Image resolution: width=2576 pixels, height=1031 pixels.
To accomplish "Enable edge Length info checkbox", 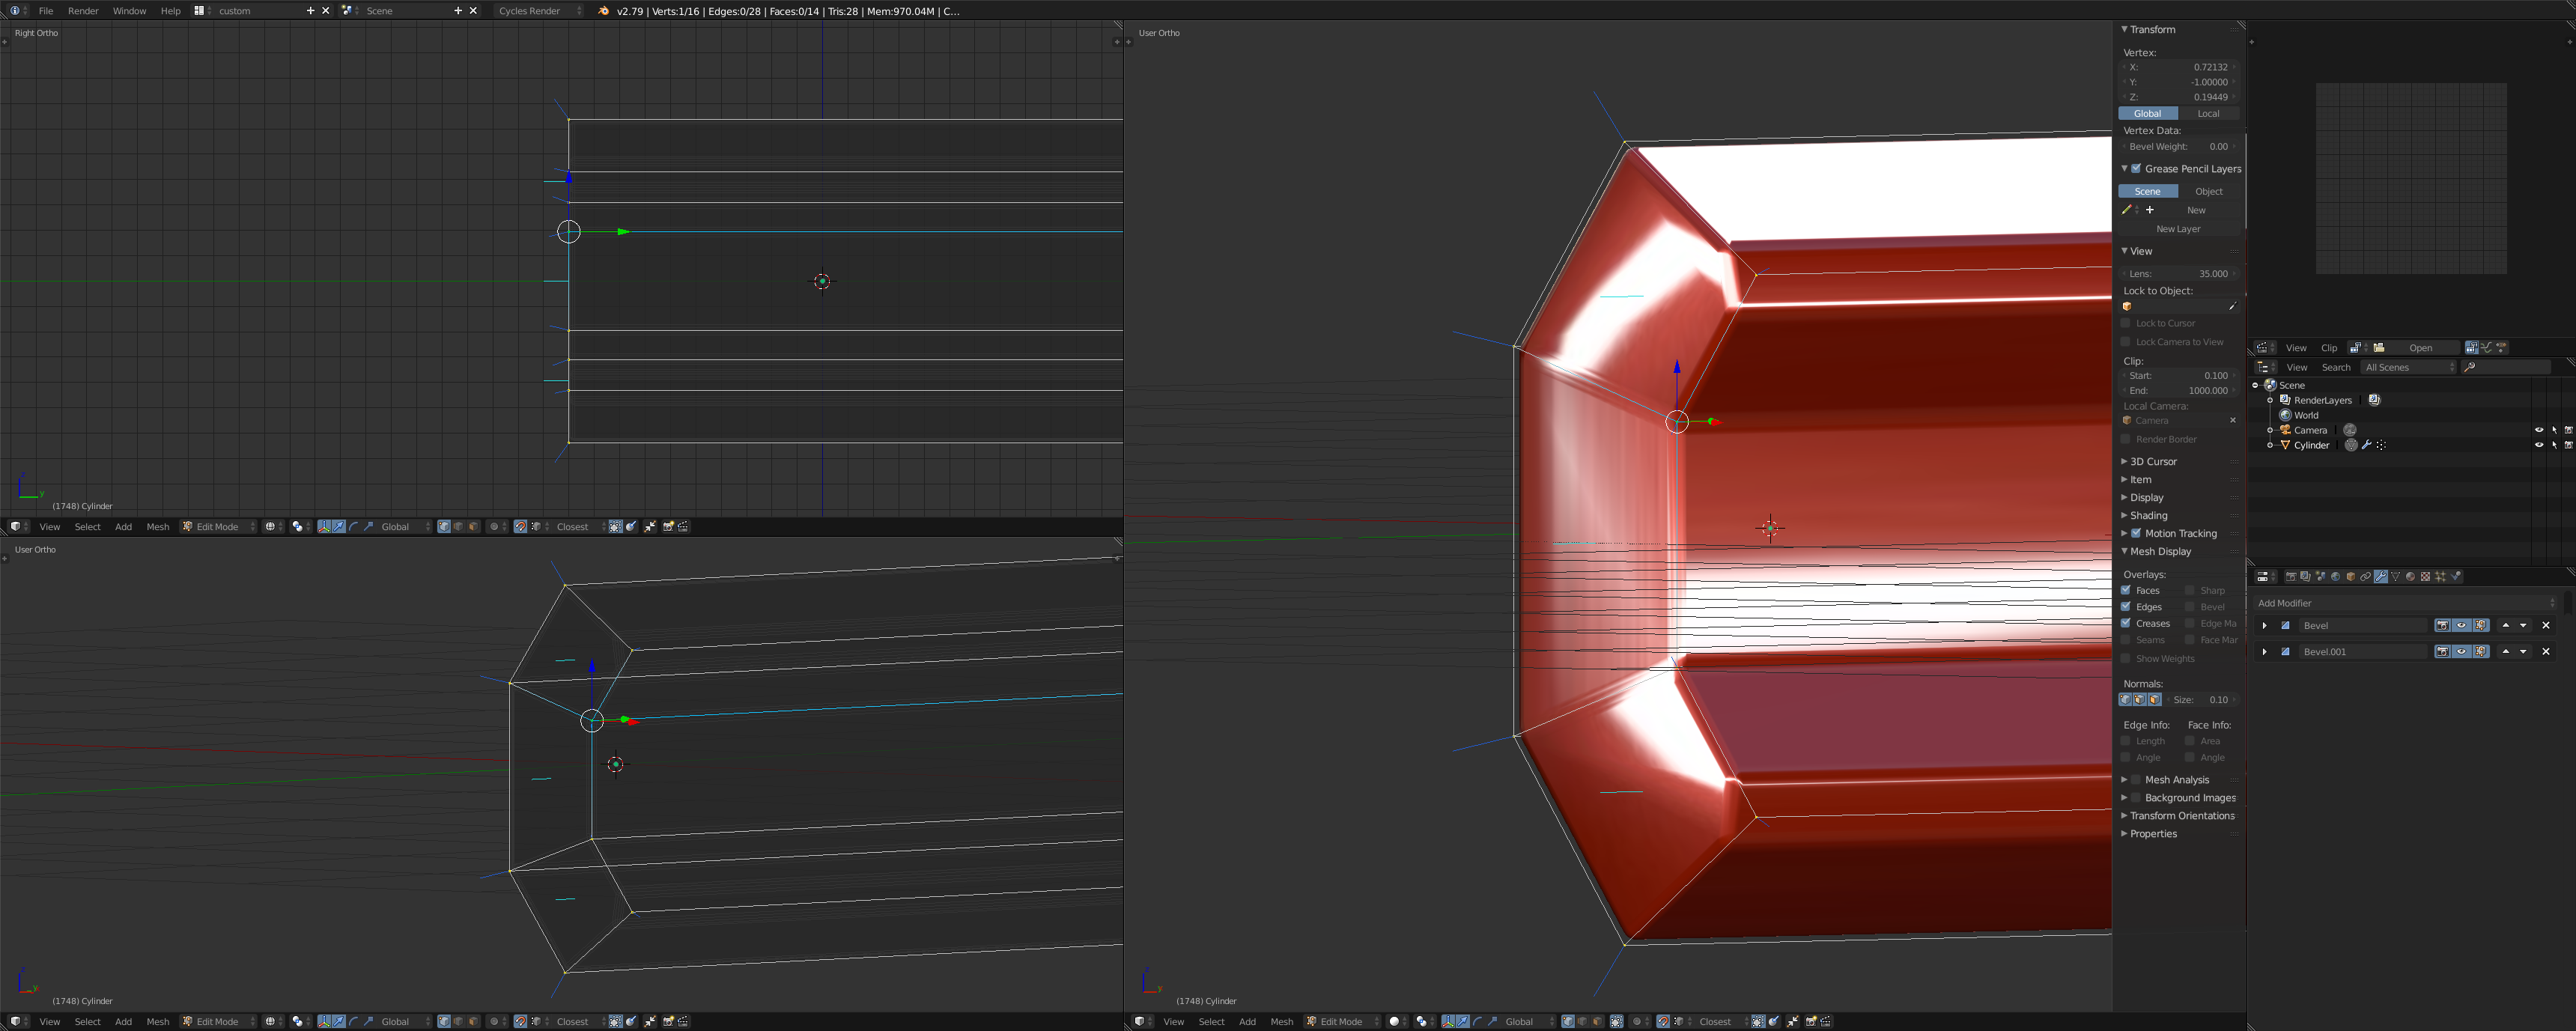I will 2126,741.
